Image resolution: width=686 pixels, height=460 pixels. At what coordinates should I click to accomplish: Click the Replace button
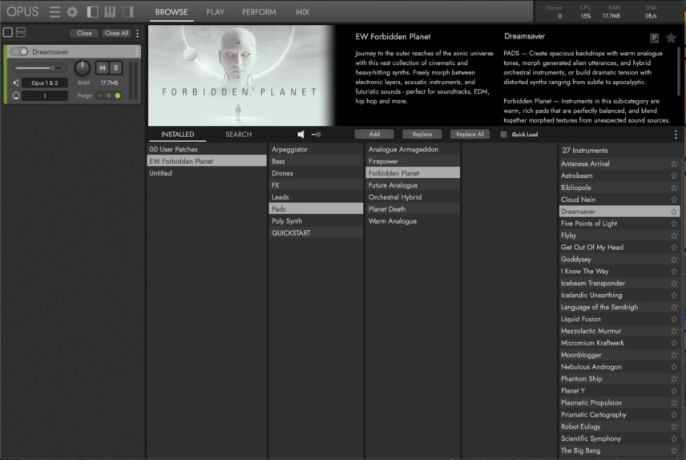coord(422,135)
